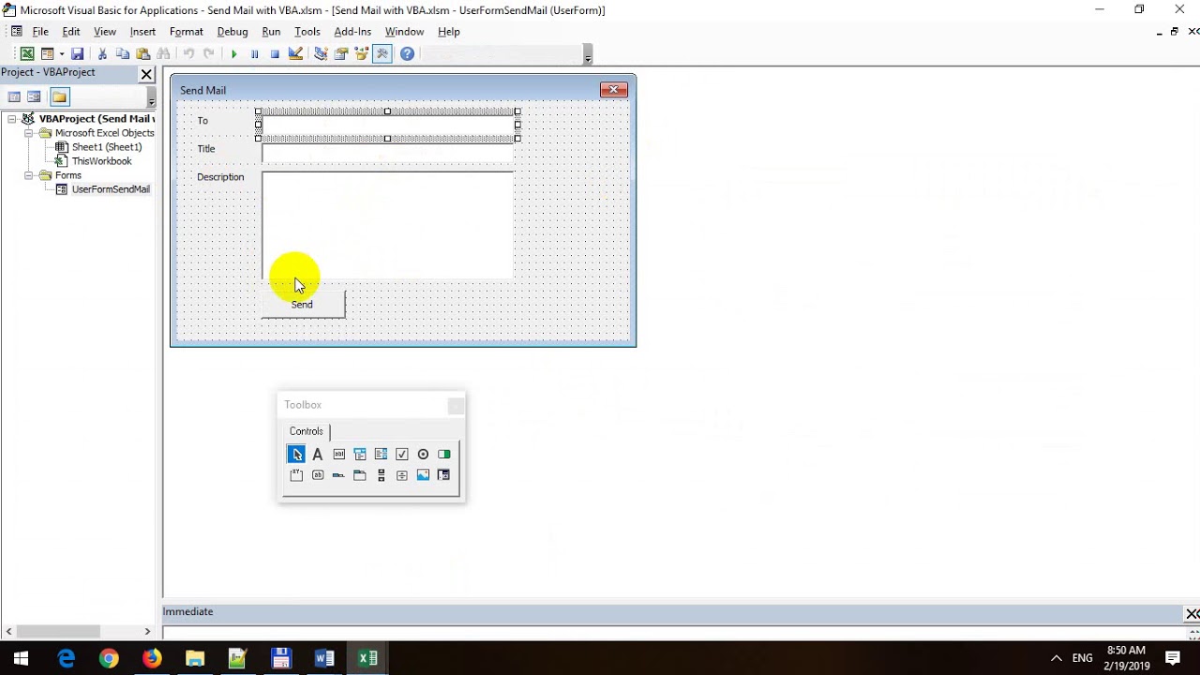Image resolution: width=1200 pixels, height=675 pixels.
Task: Run the macro with the green play icon
Action: (233, 54)
